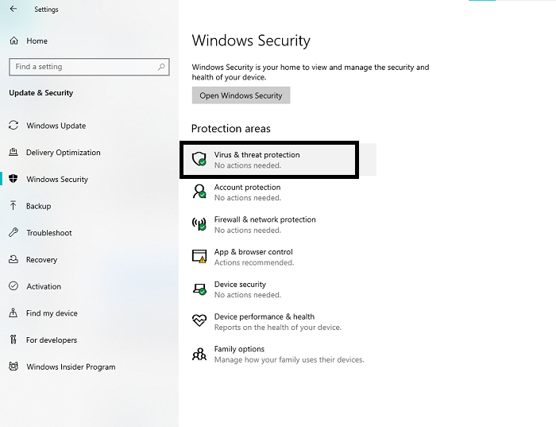Select the Windows Update sync icon
Image resolution: width=556 pixels, height=427 pixels.
(14, 126)
